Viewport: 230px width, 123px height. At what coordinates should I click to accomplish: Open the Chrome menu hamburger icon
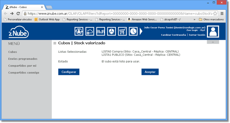222,14
